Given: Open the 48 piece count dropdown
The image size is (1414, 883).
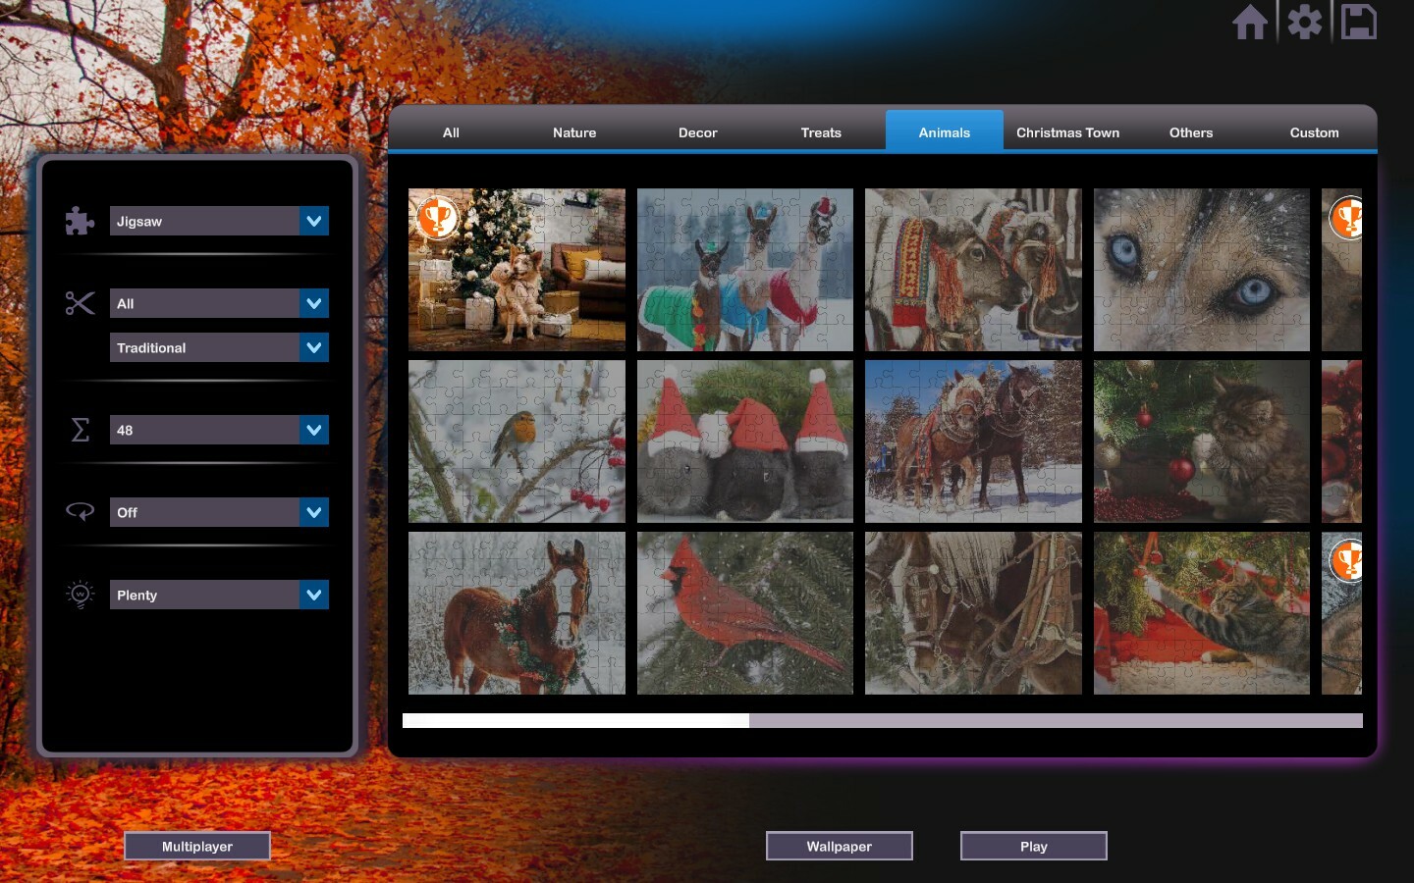Looking at the screenshot, I should click(219, 430).
